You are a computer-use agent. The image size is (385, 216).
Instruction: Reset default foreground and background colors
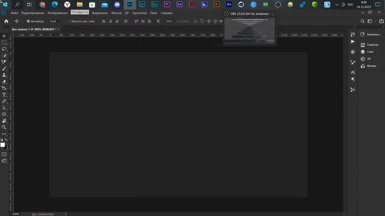tap(2, 140)
